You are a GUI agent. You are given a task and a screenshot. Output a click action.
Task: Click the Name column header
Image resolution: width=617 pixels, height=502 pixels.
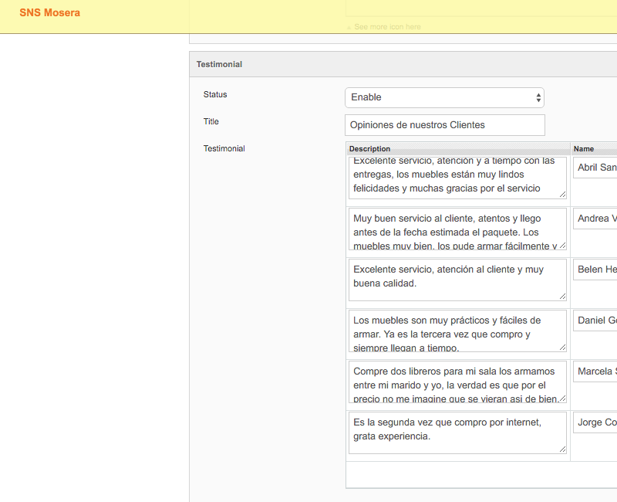[x=594, y=148]
